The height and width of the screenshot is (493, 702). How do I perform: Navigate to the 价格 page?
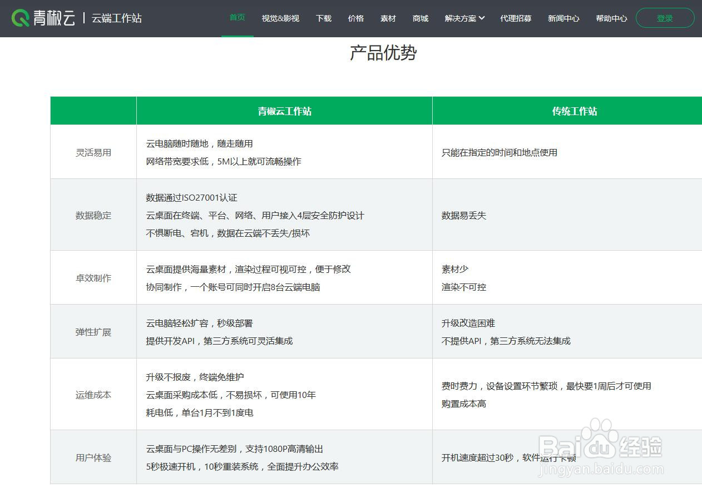355,18
